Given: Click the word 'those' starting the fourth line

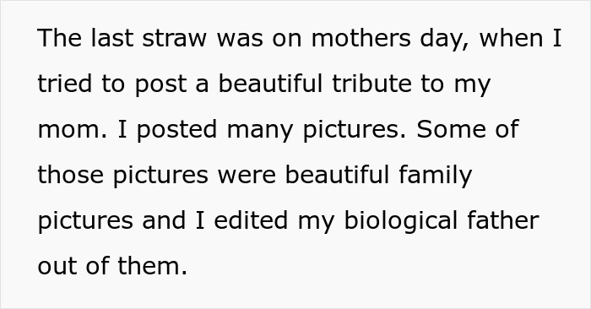Looking at the screenshot, I should click(x=70, y=175).
